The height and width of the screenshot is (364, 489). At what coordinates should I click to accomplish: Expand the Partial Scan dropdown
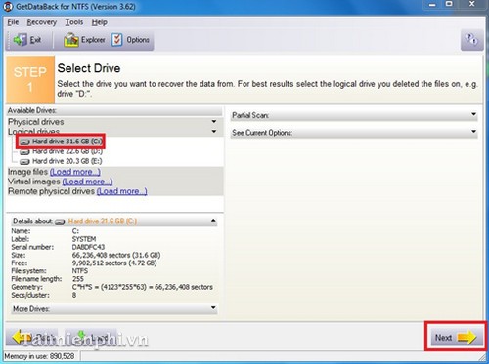pos(473,114)
